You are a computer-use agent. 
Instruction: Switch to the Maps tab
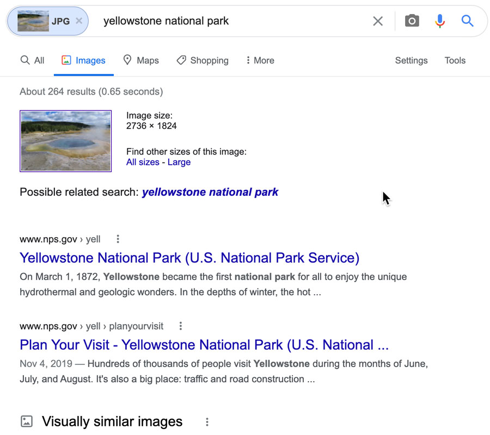[x=147, y=60]
